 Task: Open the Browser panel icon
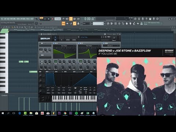click(x=123, y=23)
